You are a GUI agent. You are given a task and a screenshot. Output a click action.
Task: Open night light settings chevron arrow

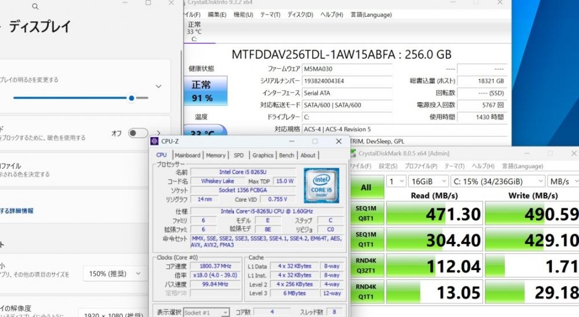click(x=159, y=133)
